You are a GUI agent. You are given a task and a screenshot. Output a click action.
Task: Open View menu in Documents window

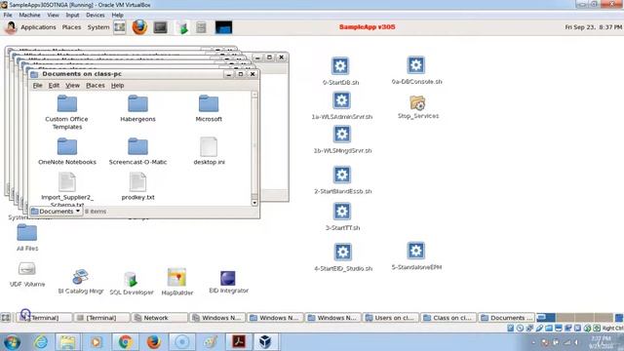pos(72,86)
